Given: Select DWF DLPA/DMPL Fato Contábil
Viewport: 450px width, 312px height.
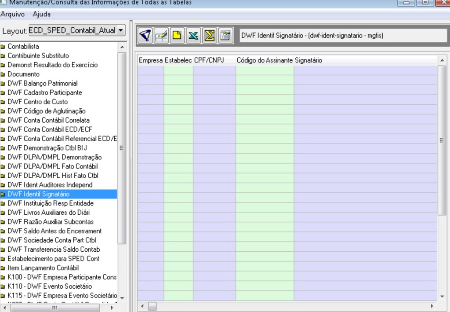Looking at the screenshot, I should [x=53, y=166].
